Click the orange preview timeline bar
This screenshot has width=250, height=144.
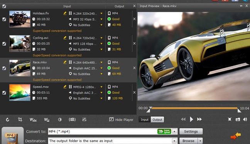pos(194,108)
